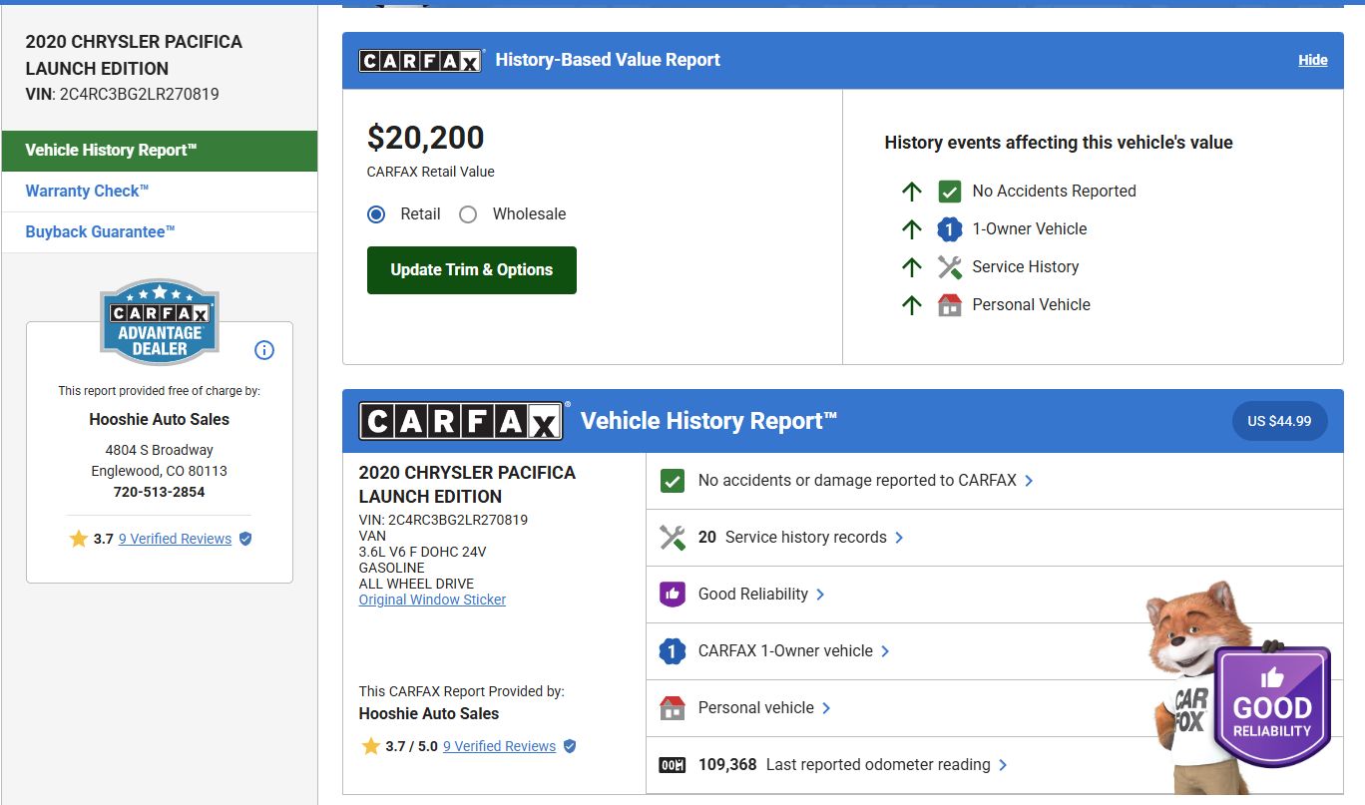Screen dimensions: 1365x805
Task: Click the green checkmark for no accidents reported row
Action: [673, 481]
